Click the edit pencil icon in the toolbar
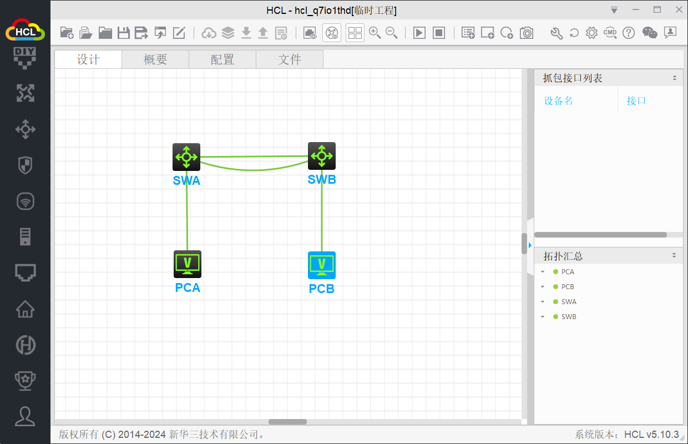The height and width of the screenshot is (444, 688). click(179, 33)
